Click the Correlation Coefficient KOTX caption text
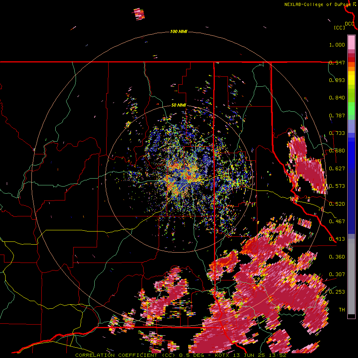This screenshot has width=358, height=358. click(x=181, y=355)
